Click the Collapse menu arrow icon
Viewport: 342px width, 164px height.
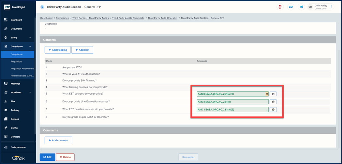tap(6, 147)
